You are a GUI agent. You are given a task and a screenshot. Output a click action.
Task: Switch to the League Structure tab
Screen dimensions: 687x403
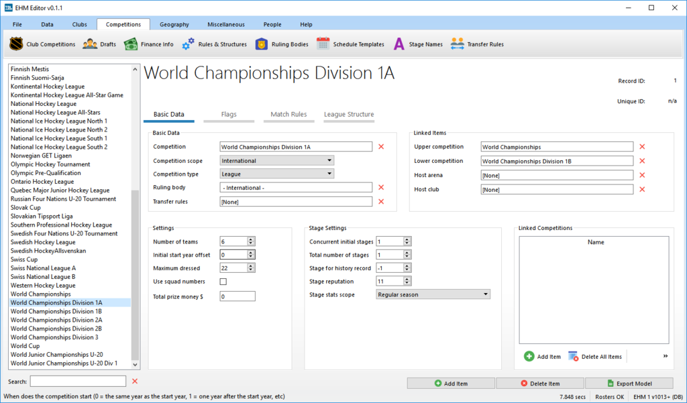[349, 115]
